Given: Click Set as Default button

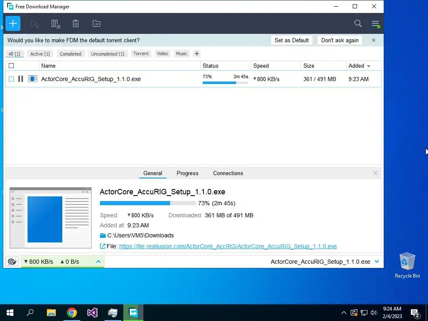Looking at the screenshot, I should pos(292,40).
